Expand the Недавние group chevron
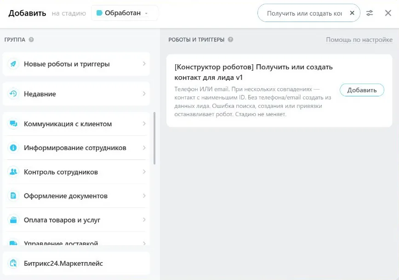Viewport: 399px width, 280px height. pyautogui.click(x=144, y=94)
